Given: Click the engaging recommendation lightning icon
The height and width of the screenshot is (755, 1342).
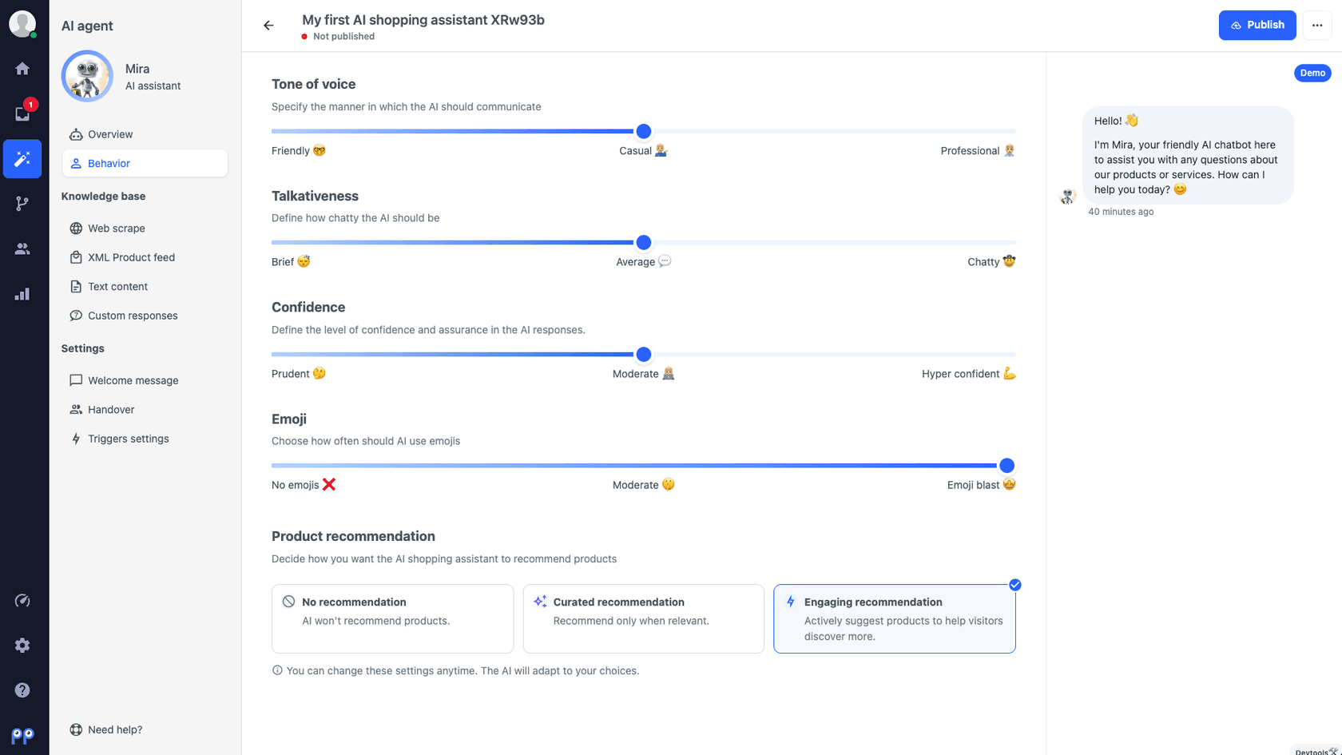Looking at the screenshot, I should click(791, 602).
